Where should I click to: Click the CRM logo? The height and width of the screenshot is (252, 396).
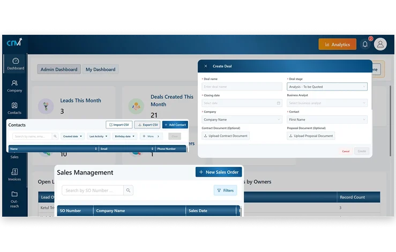[x=14, y=42]
